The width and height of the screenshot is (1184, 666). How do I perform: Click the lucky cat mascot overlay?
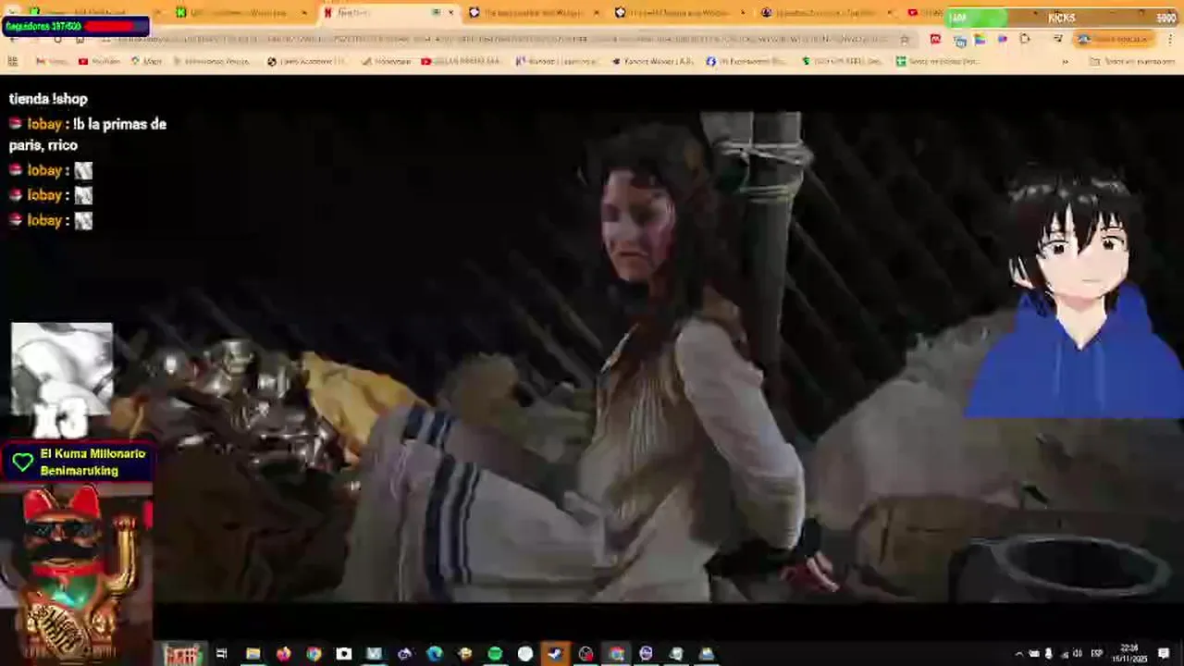(78, 573)
